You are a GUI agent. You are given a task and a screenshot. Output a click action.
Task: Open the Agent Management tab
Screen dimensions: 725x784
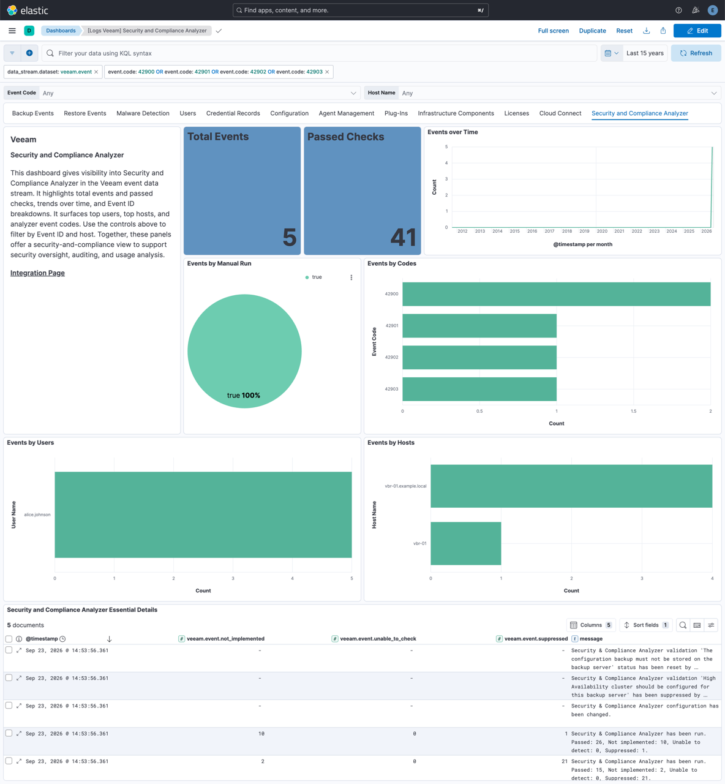coord(347,113)
